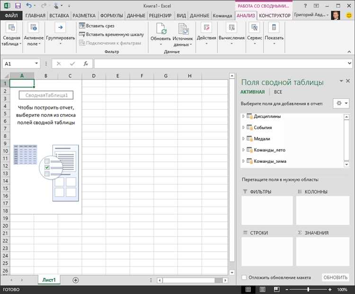Click the insert function fx icon
Screen dimensions: 355x294
(x=86, y=63)
